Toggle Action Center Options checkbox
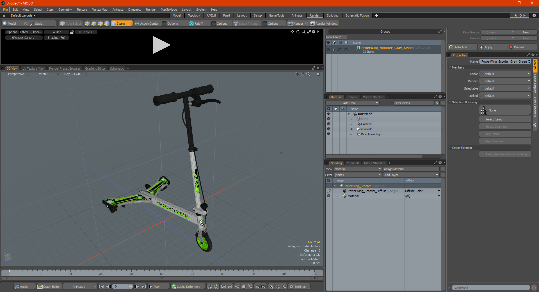539x292 pixels. coord(165,24)
